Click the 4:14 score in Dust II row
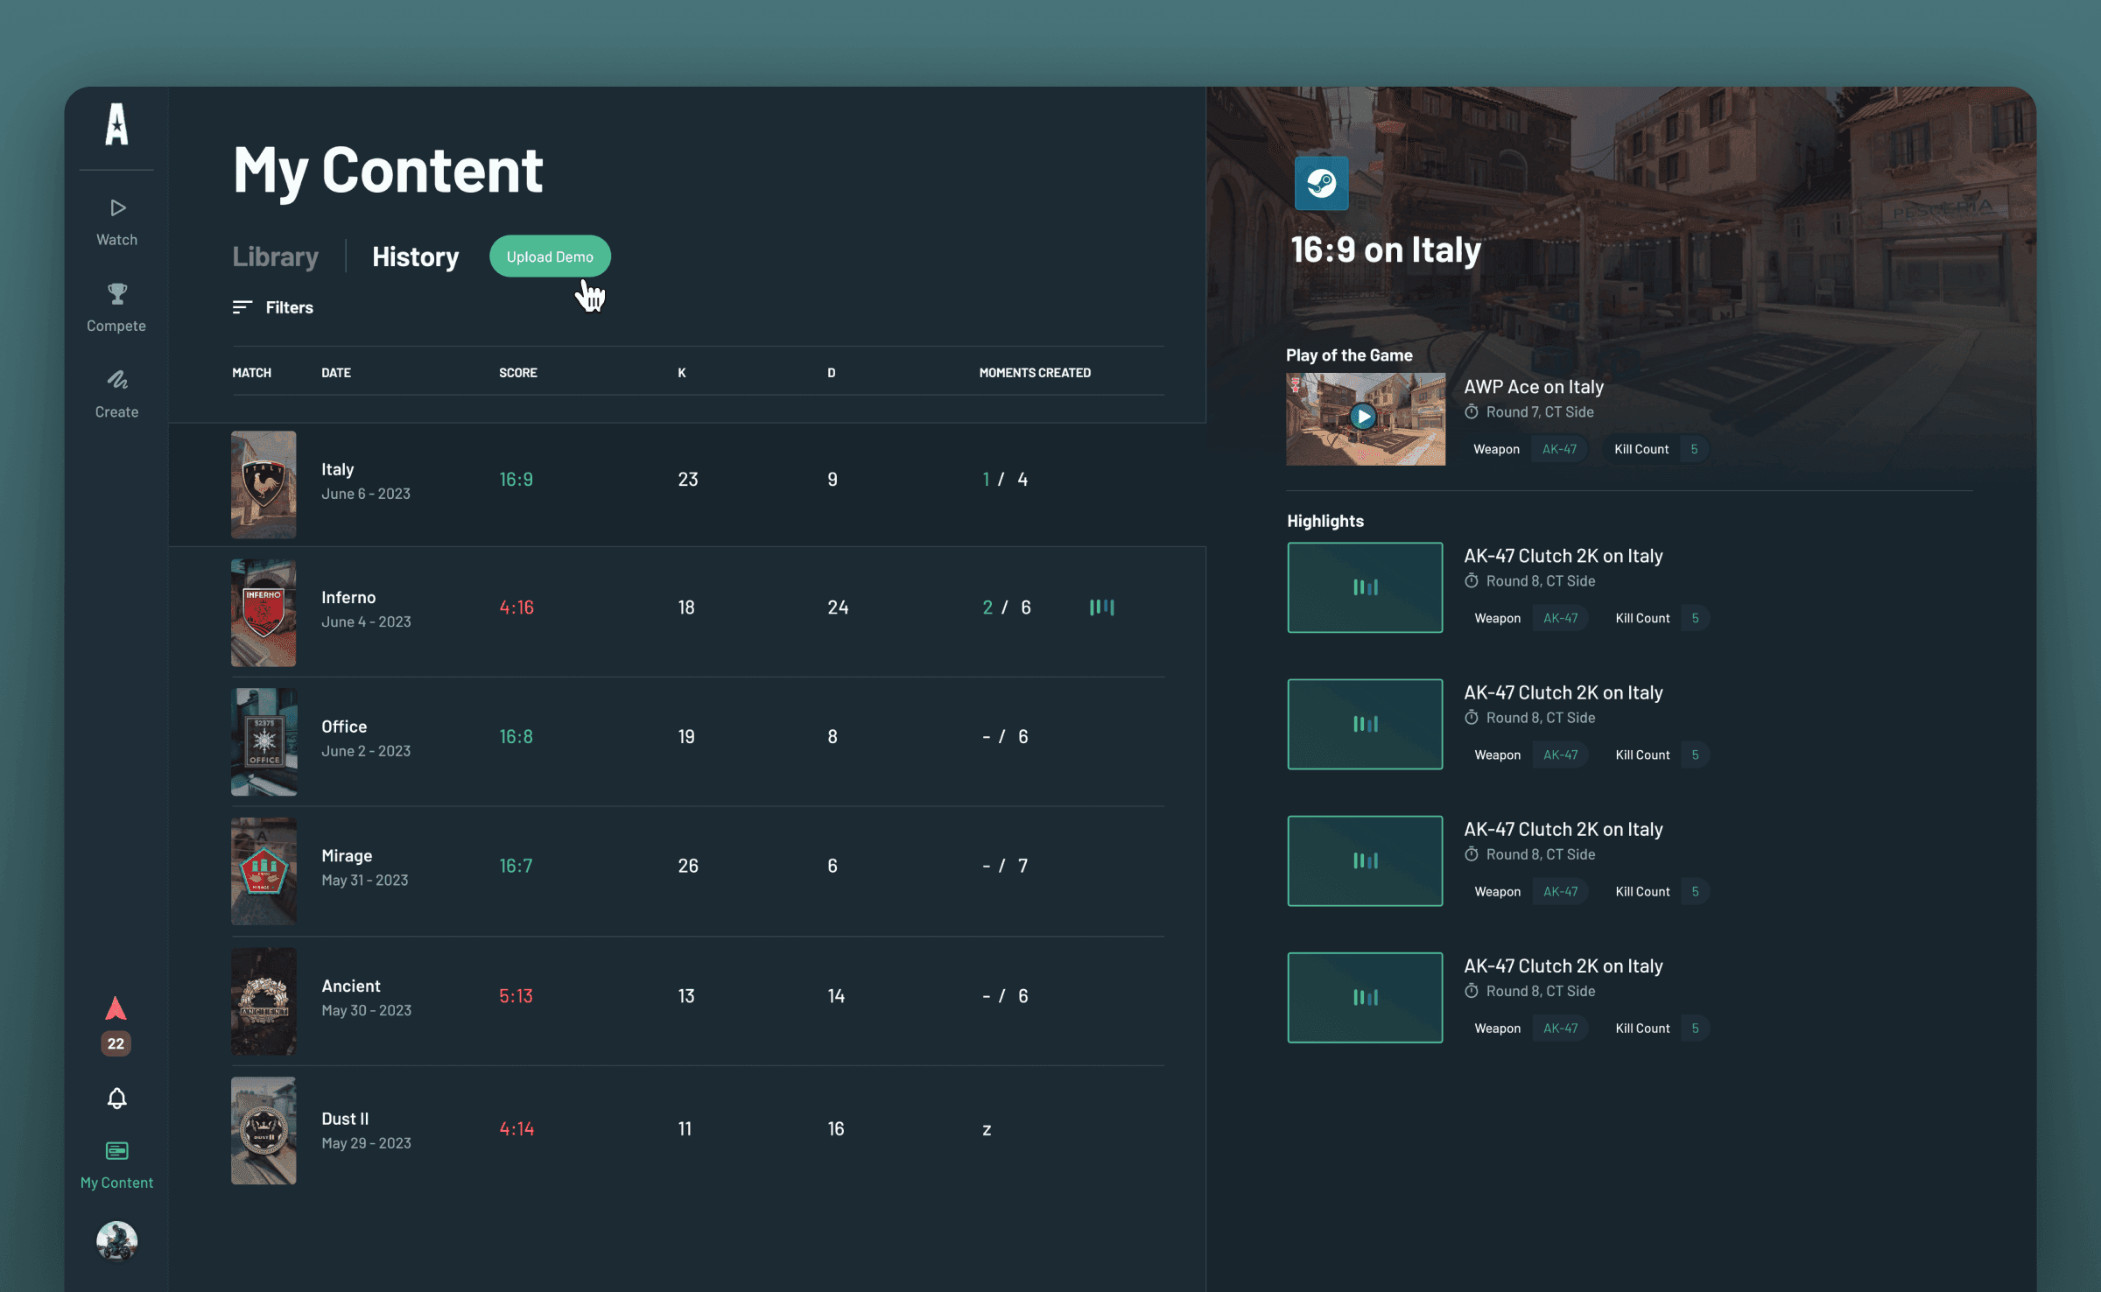Image resolution: width=2101 pixels, height=1292 pixels. (516, 1128)
